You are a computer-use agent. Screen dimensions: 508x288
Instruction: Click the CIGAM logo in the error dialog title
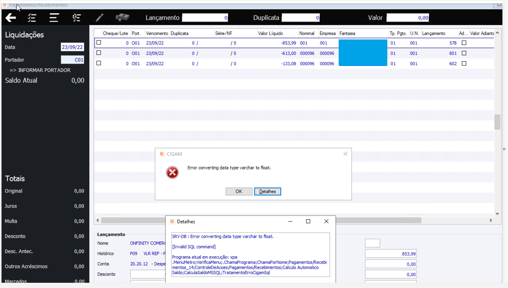162,154
